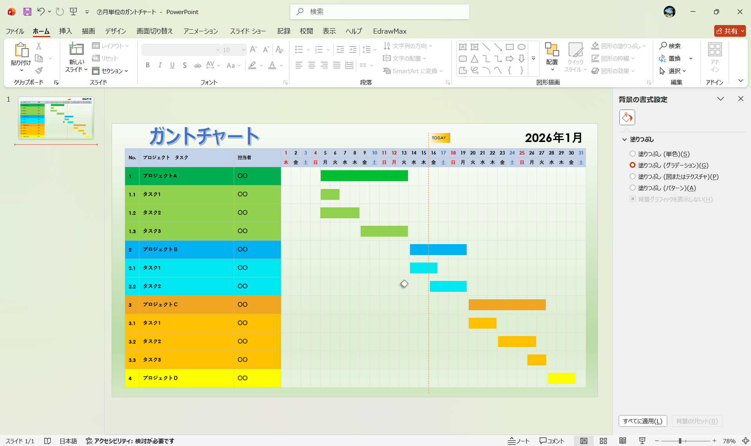Apply center text alignment
Screen dimensions: 751x446
pos(312,65)
